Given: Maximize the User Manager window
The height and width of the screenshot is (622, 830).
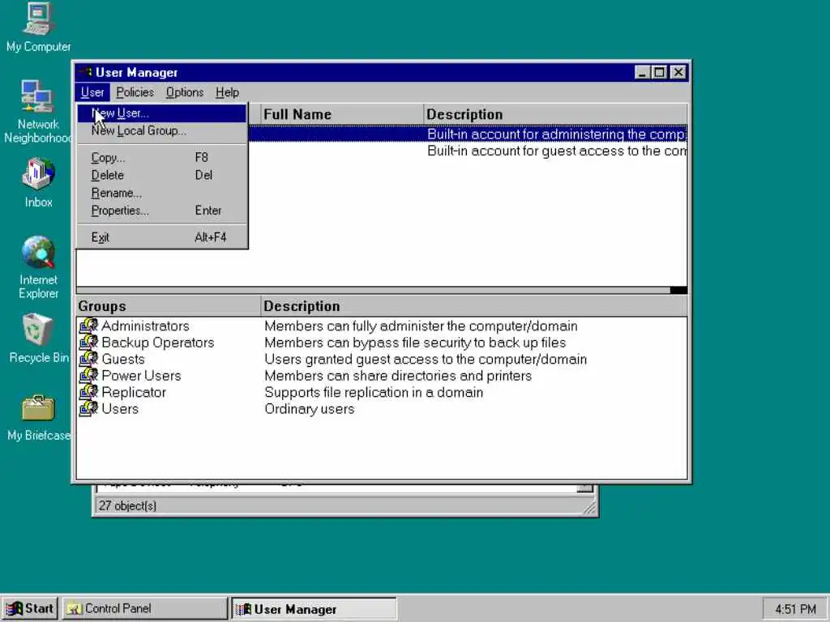Looking at the screenshot, I should 659,72.
